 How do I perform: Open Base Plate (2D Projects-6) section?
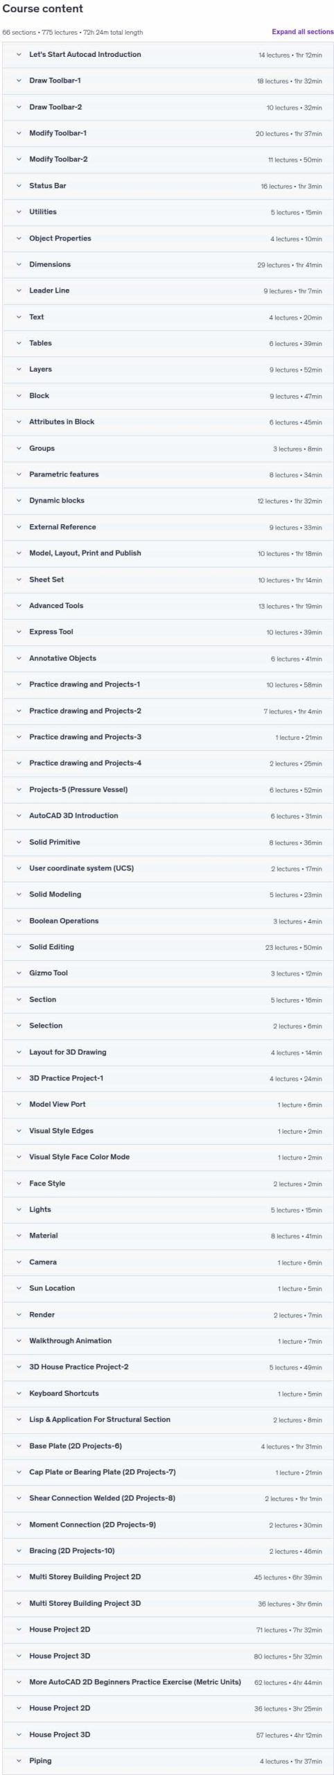tap(168, 1446)
